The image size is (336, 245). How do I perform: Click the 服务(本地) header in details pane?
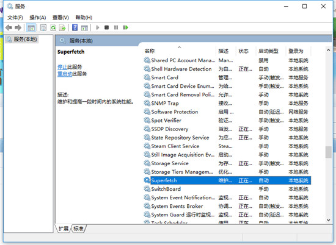tap(81, 41)
